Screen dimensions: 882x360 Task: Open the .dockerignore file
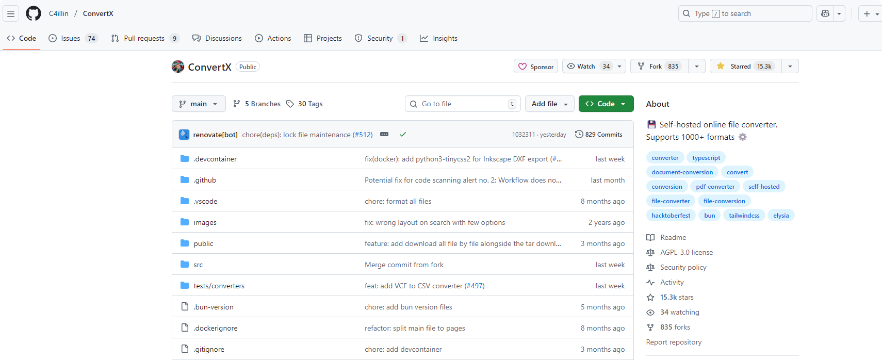pos(216,328)
